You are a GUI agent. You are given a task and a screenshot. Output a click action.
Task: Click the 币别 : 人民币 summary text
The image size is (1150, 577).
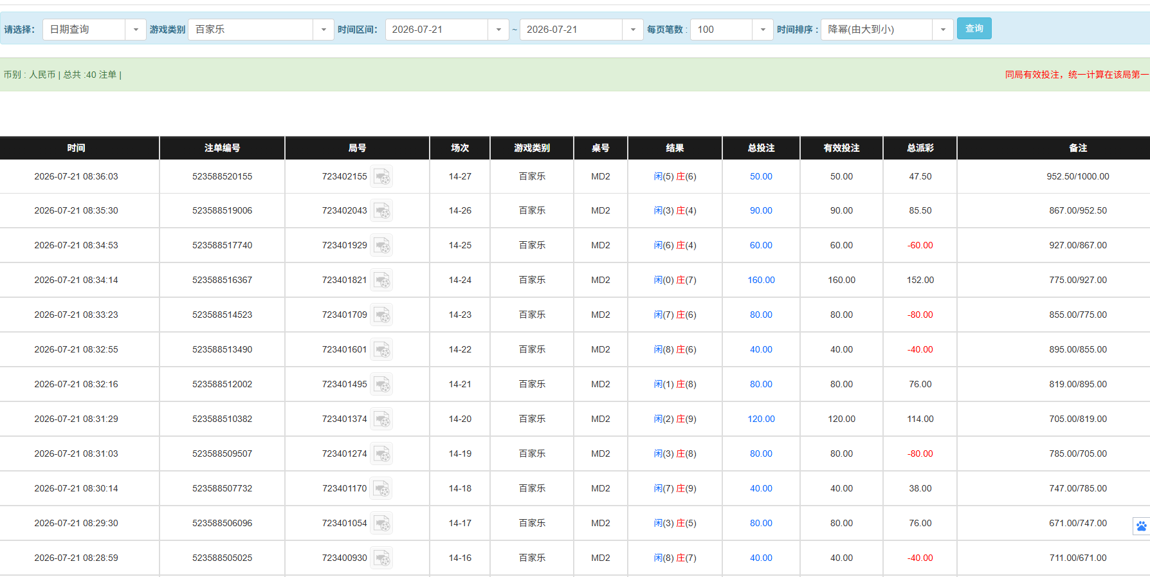(30, 75)
